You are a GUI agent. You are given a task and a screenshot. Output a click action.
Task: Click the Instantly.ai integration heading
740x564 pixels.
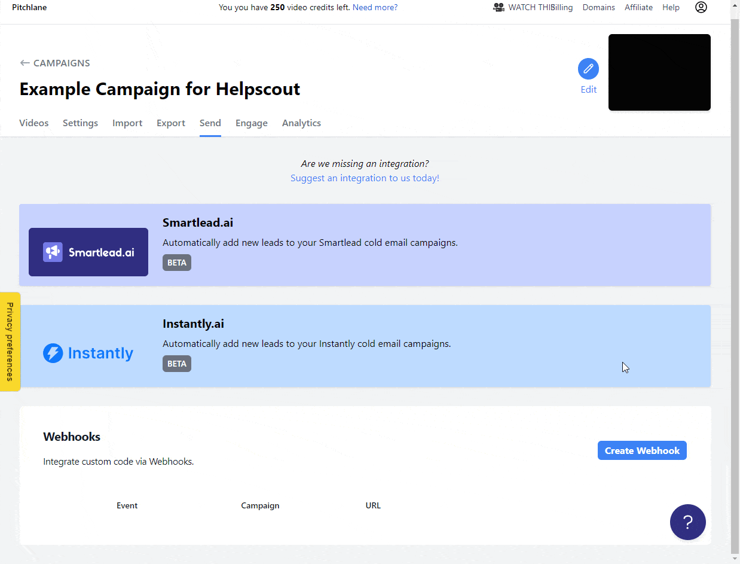(193, 324)
